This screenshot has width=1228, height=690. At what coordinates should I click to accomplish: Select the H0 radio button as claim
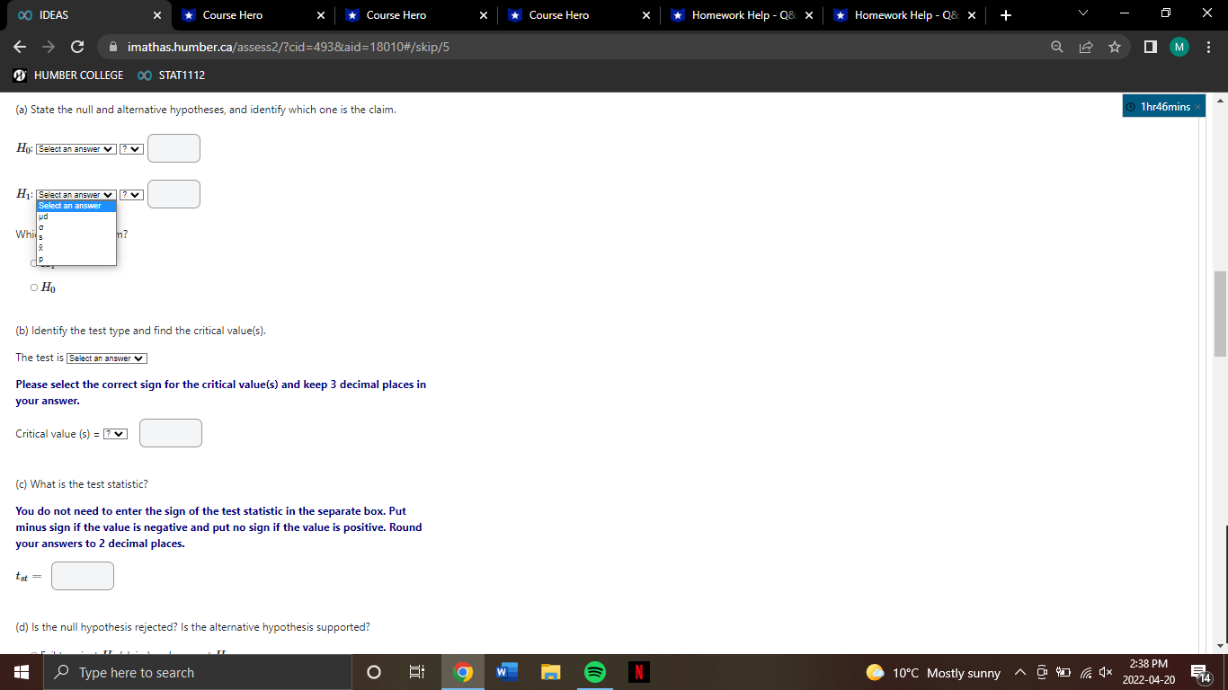point(34,288)
